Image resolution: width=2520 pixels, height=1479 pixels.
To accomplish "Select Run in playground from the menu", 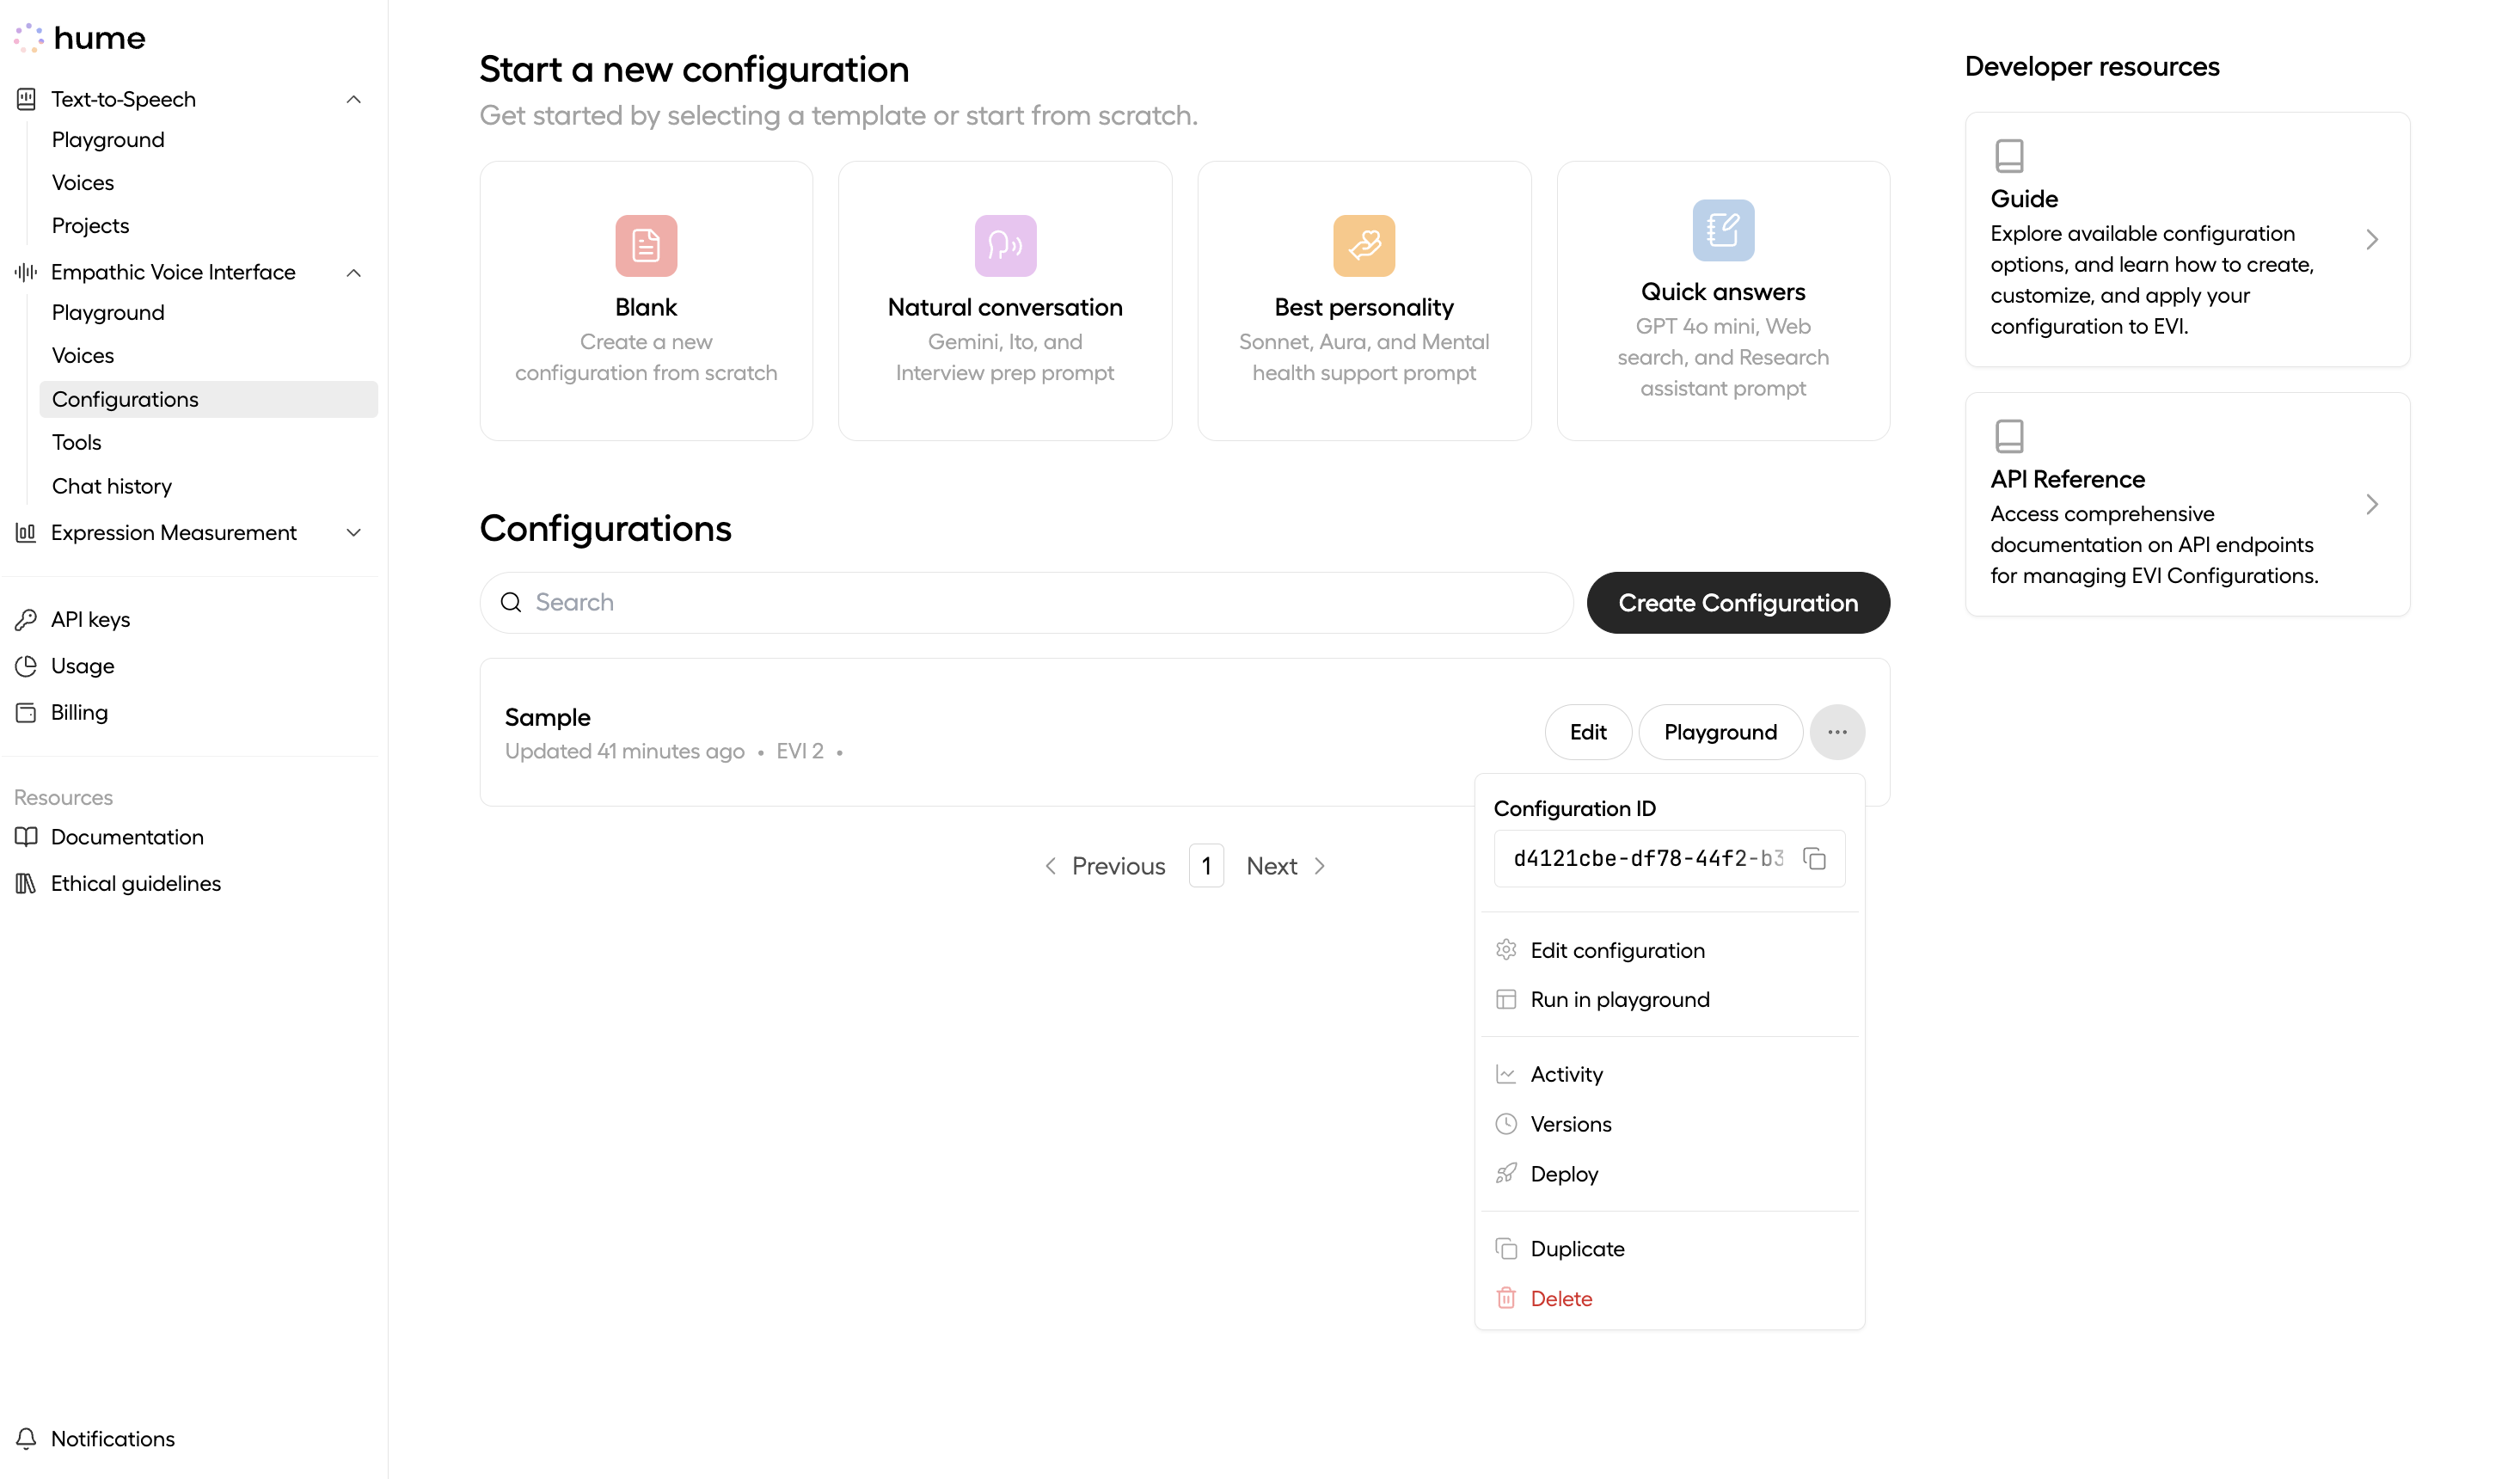I will (1669, 1000).
